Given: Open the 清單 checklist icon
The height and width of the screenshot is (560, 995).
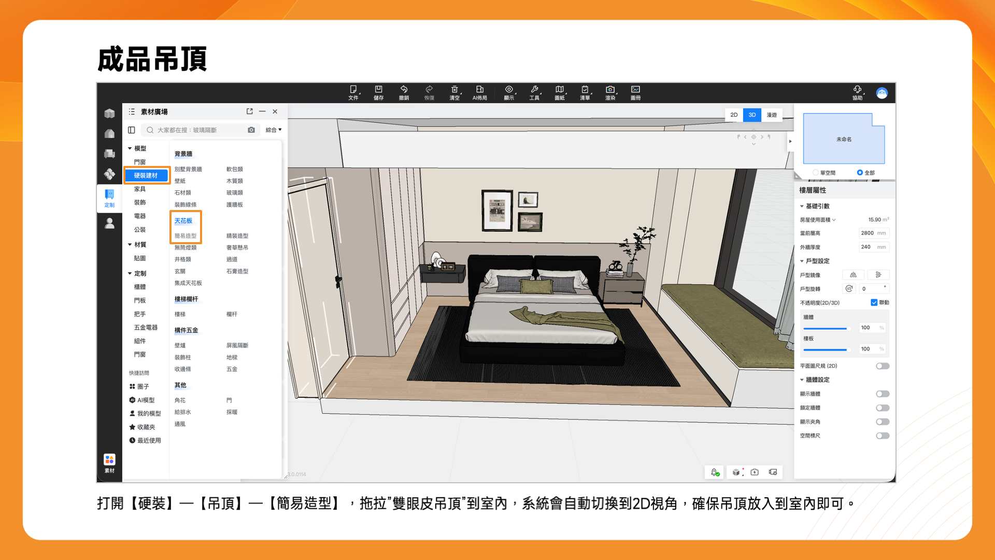Looking at the screenshot, I should tap(585, 90).
